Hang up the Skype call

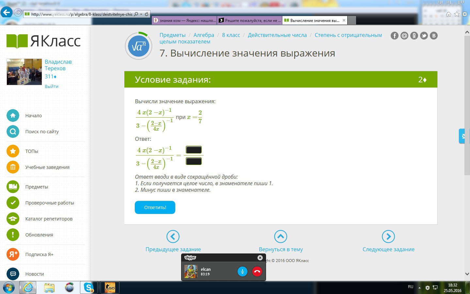tap(257, 271)
